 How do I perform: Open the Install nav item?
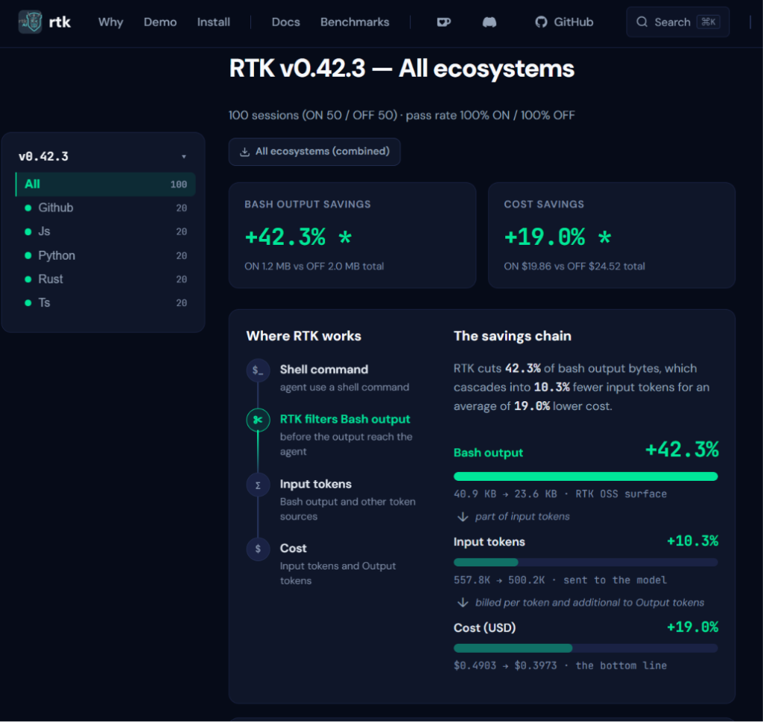coord(214,22)
